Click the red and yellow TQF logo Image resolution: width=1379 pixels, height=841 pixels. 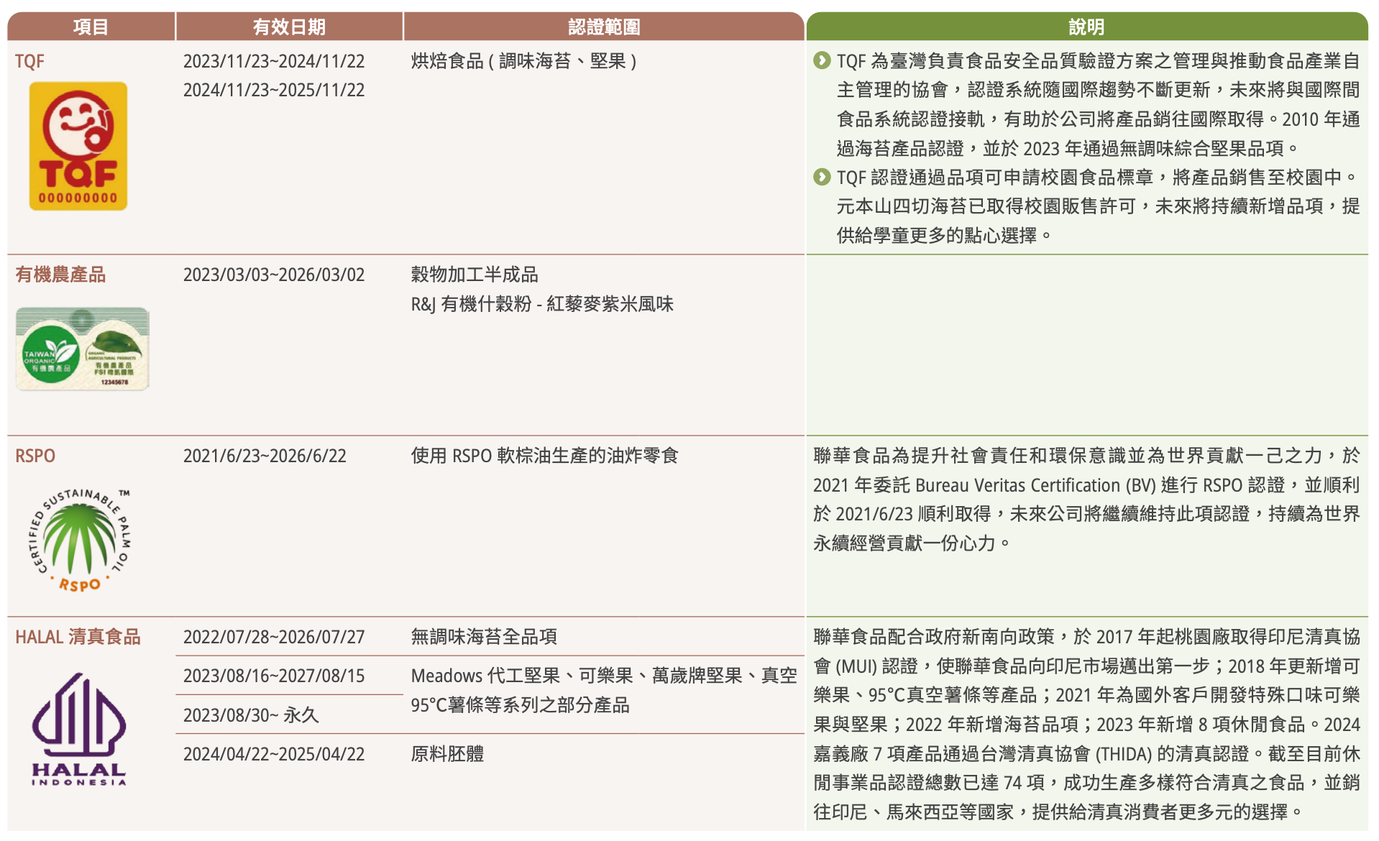click(78, 146)
